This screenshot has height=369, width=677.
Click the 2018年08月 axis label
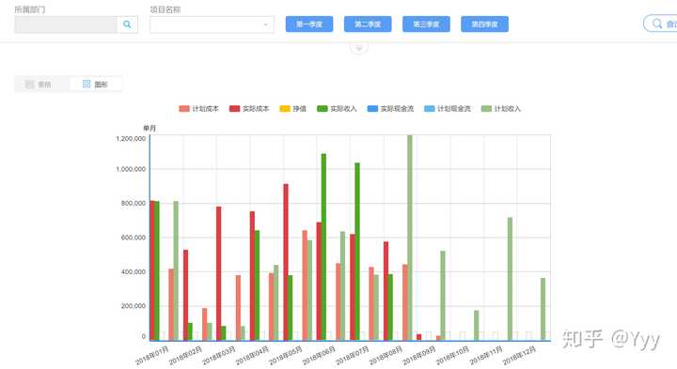point(386,356)
